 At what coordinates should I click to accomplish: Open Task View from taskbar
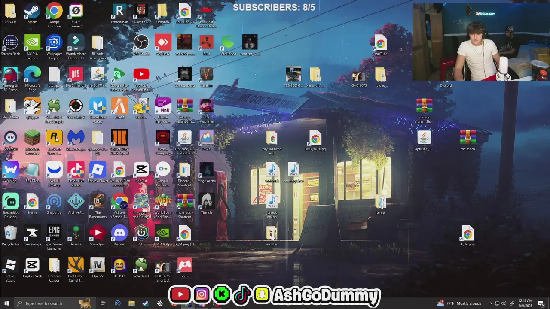(103, 303)
